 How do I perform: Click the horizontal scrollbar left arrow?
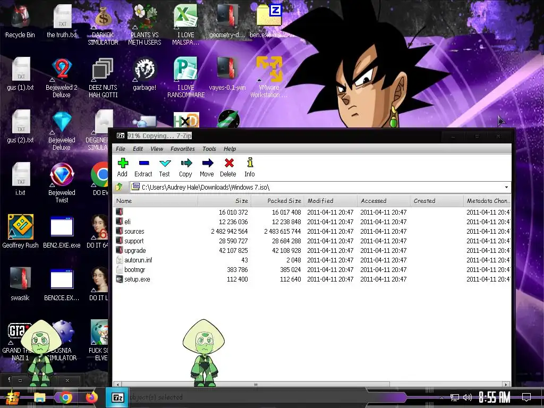point(118,385)
